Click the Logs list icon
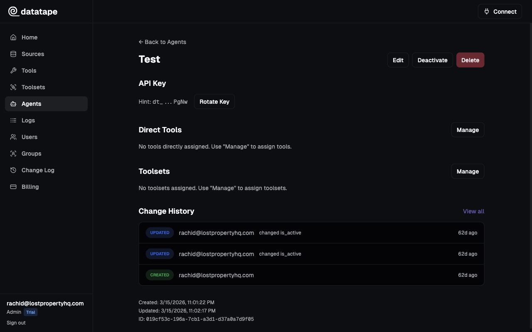This screenshot has width=532, height=332. tap(13, 120)
